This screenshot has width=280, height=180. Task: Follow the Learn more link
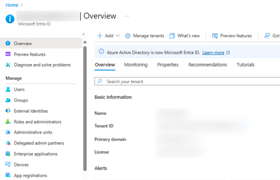click(x=213, y=53)
